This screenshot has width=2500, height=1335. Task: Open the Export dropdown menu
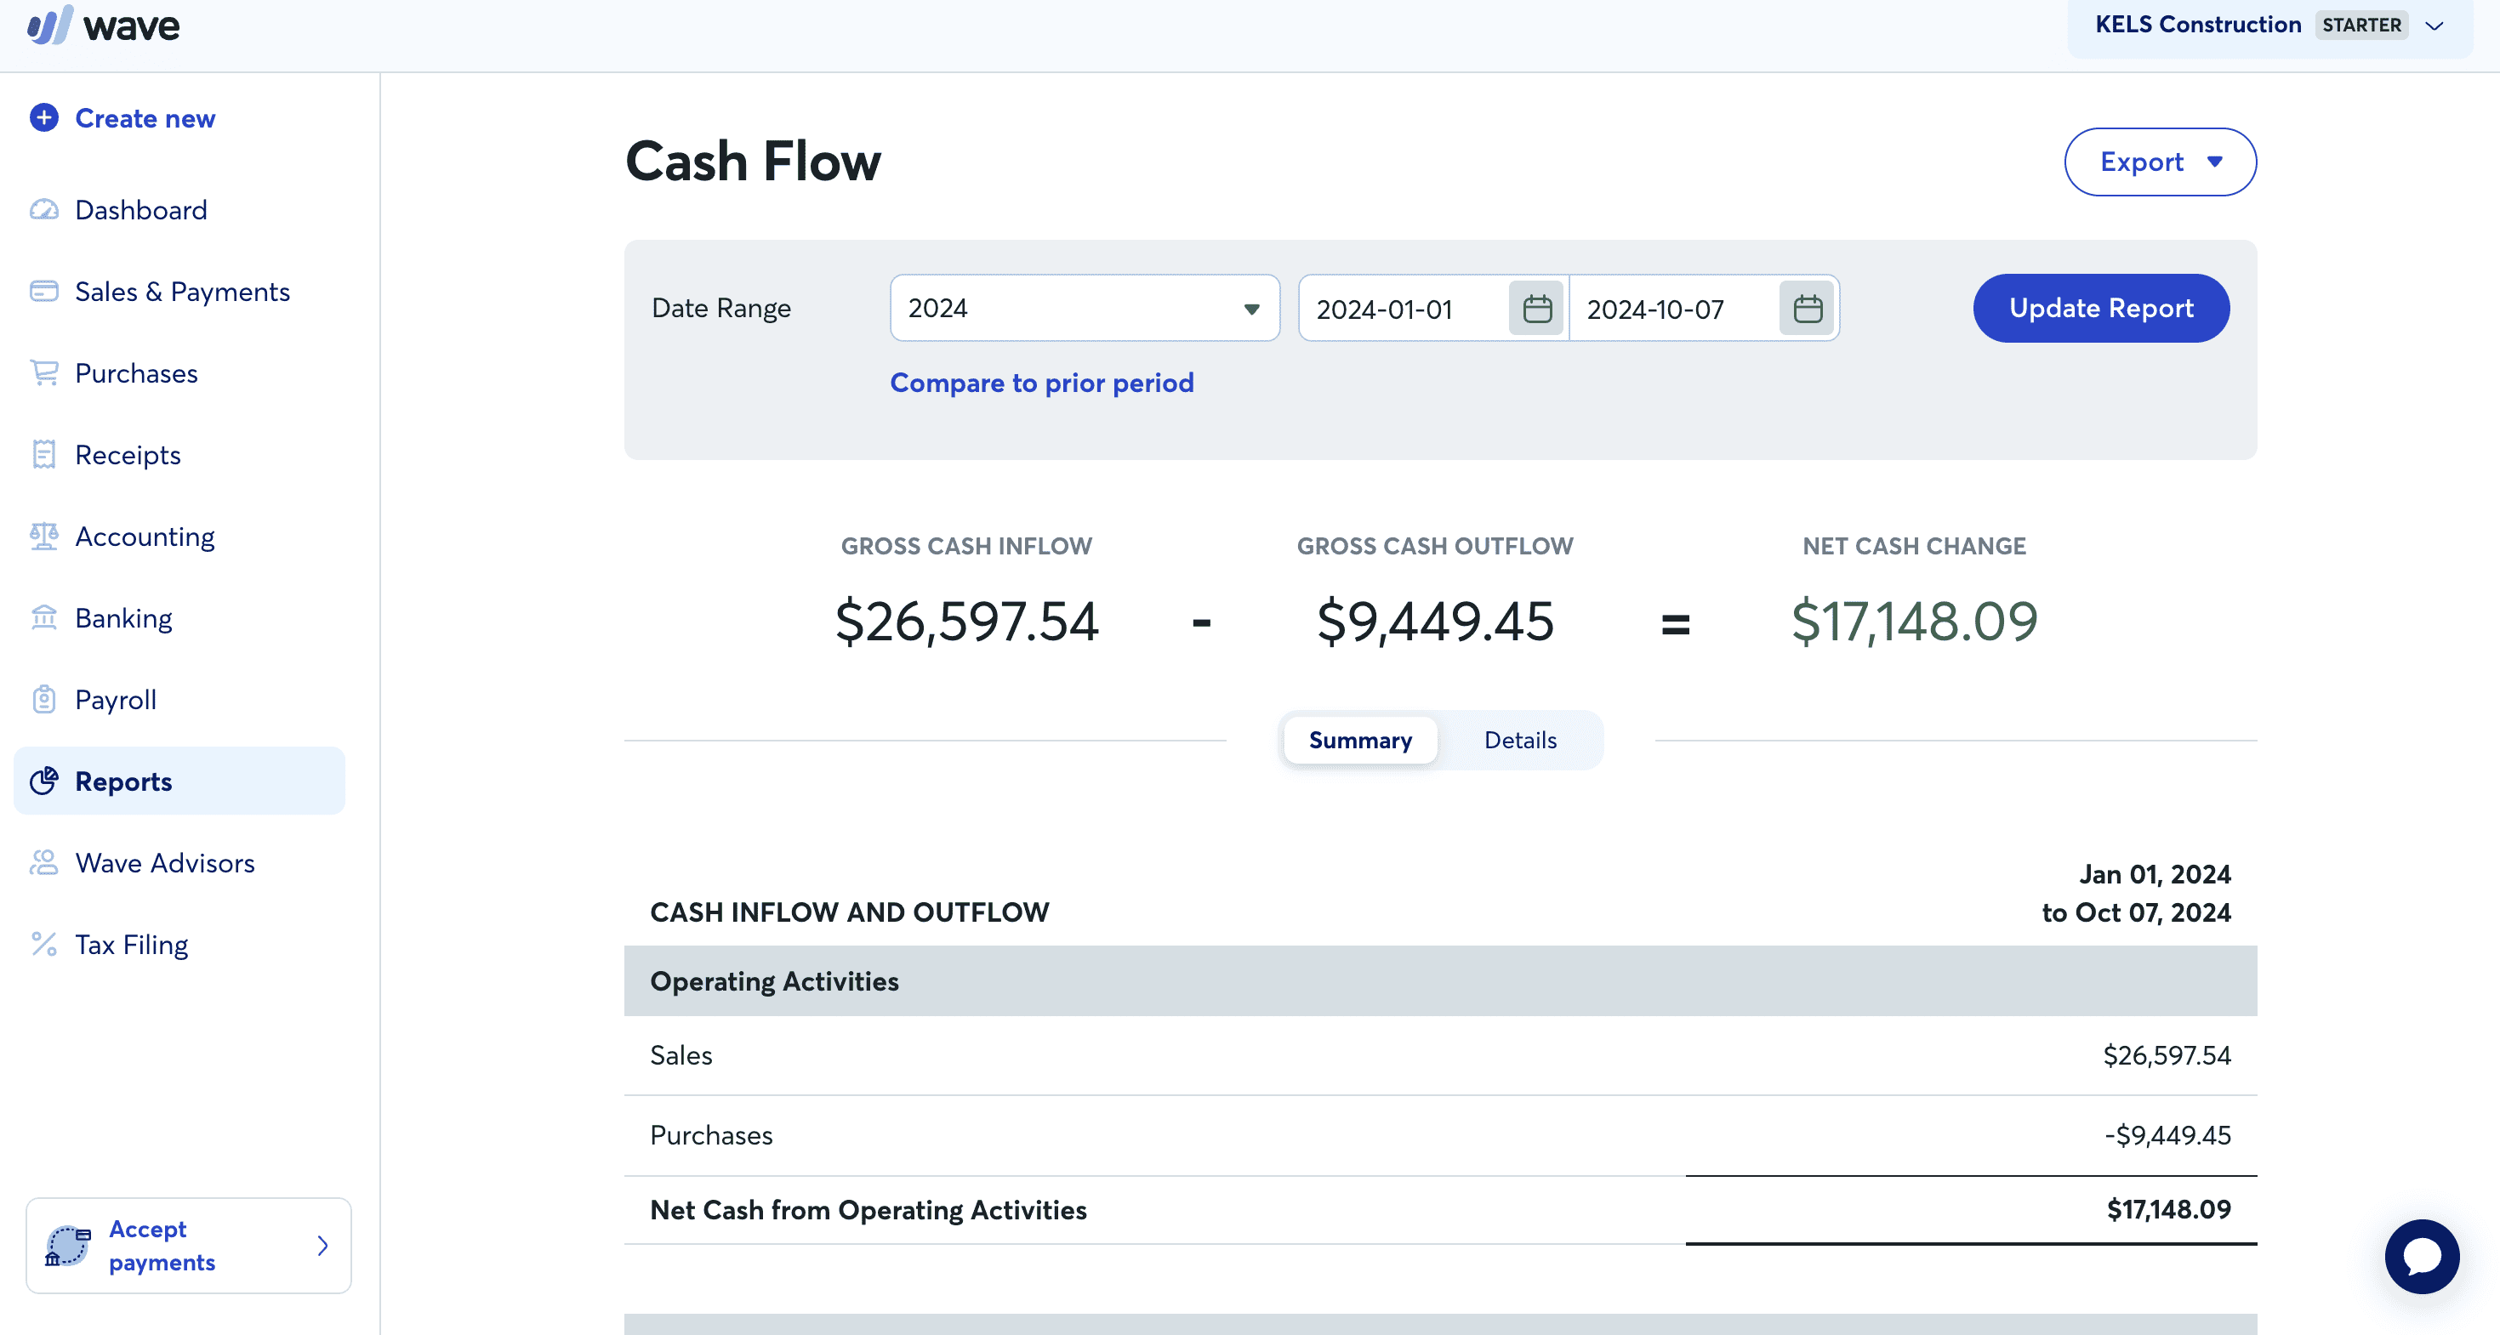pos(2160,162)
